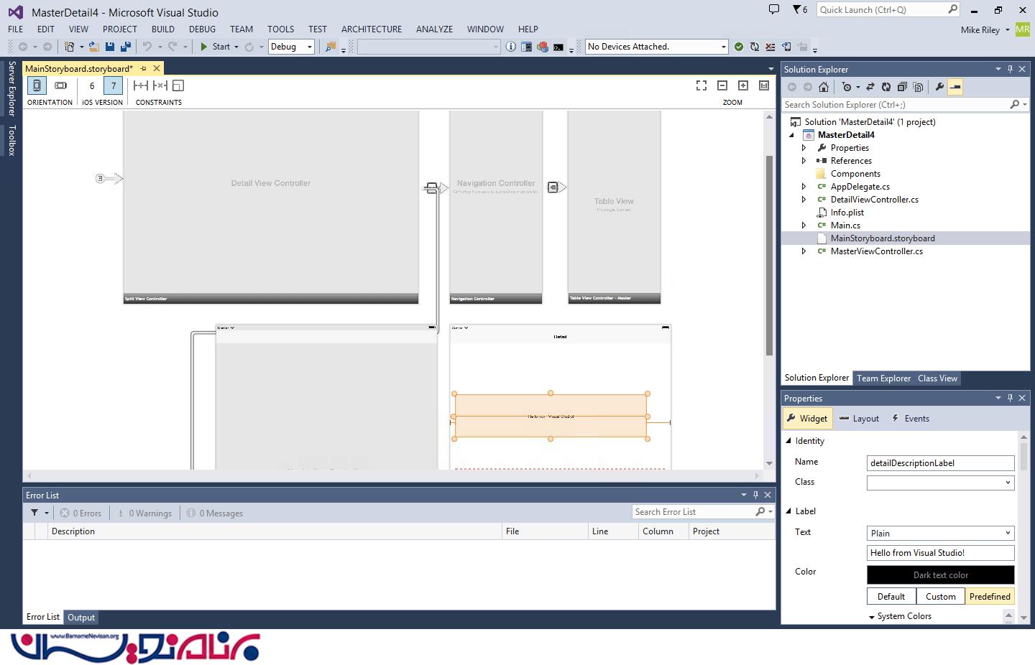Open the notifications flag icon
Viewport: 1035px width, 665px height.
(799, 9)
